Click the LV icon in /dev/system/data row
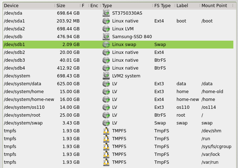The height and width of the screenshot is (168, 238). (106, 84)
